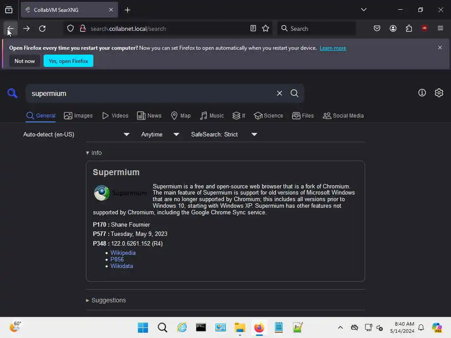Screen dimensions: 451x338
Task: Launch Internet Explorer from taskbar
Action: (x=182, y=327)
